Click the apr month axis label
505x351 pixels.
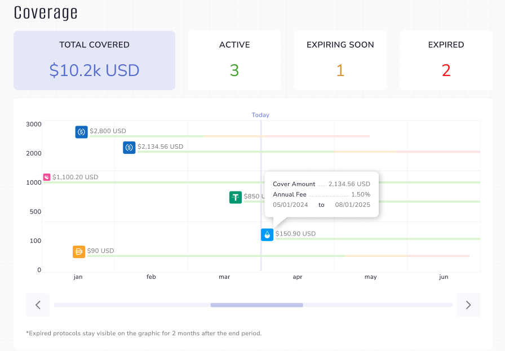297,277
